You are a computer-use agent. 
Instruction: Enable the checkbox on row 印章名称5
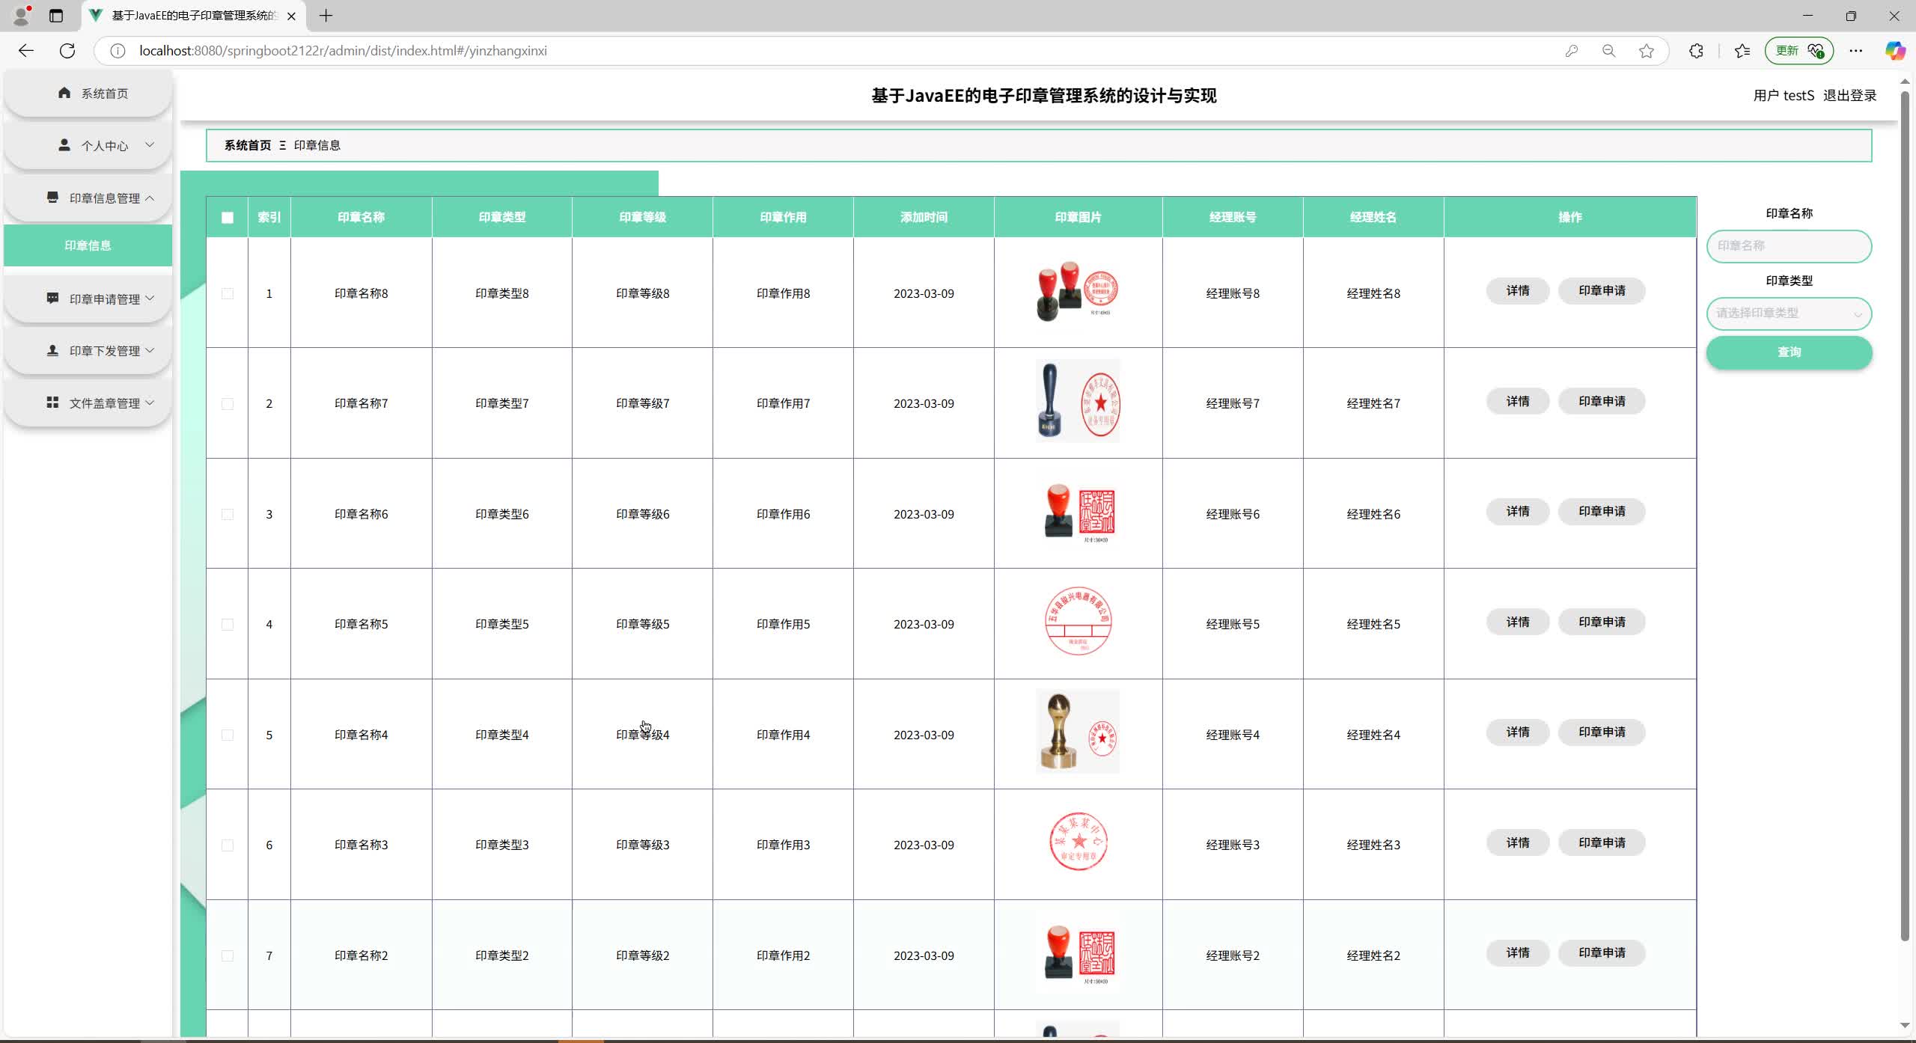(228, 624)
